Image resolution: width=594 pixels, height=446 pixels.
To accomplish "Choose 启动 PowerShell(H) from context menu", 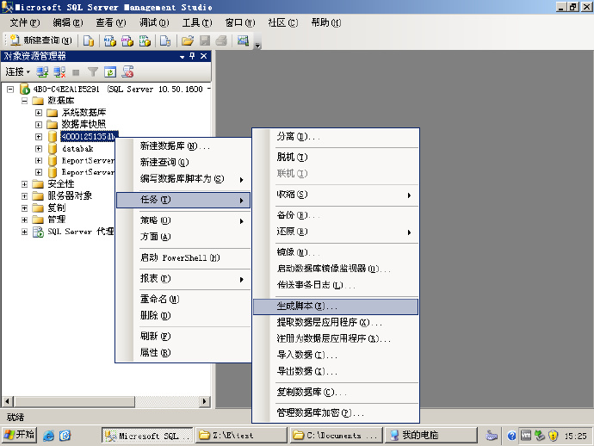I will (x=183, y=258).
